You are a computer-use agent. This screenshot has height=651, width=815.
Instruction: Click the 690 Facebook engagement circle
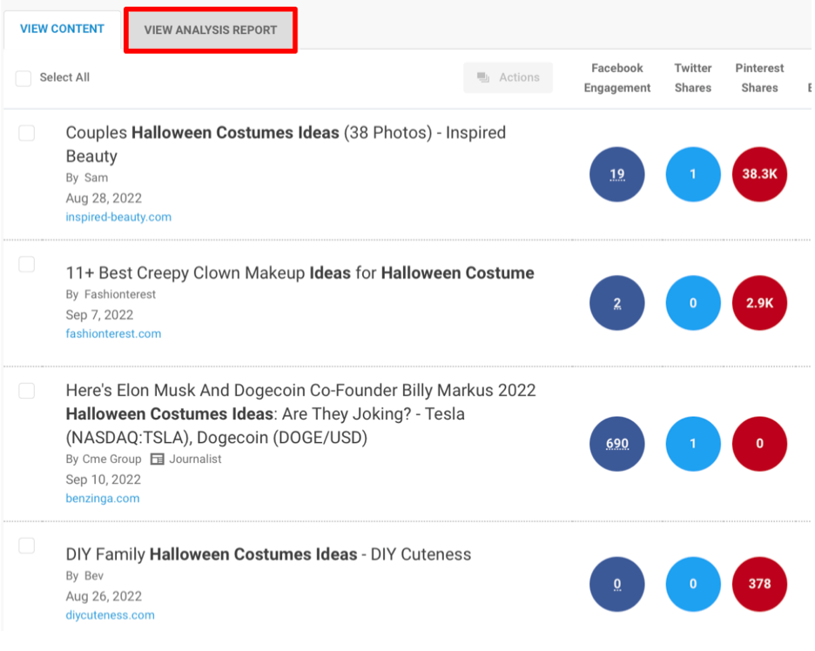(617, 444)
